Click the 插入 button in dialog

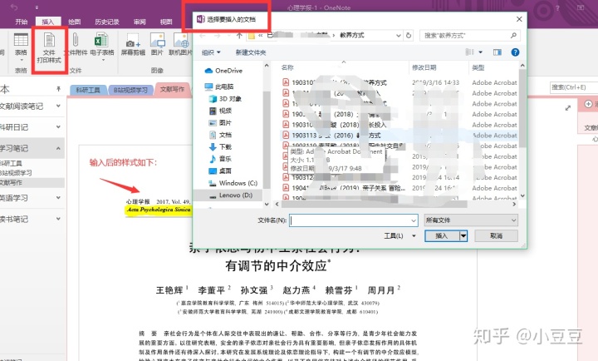point(442,235)
